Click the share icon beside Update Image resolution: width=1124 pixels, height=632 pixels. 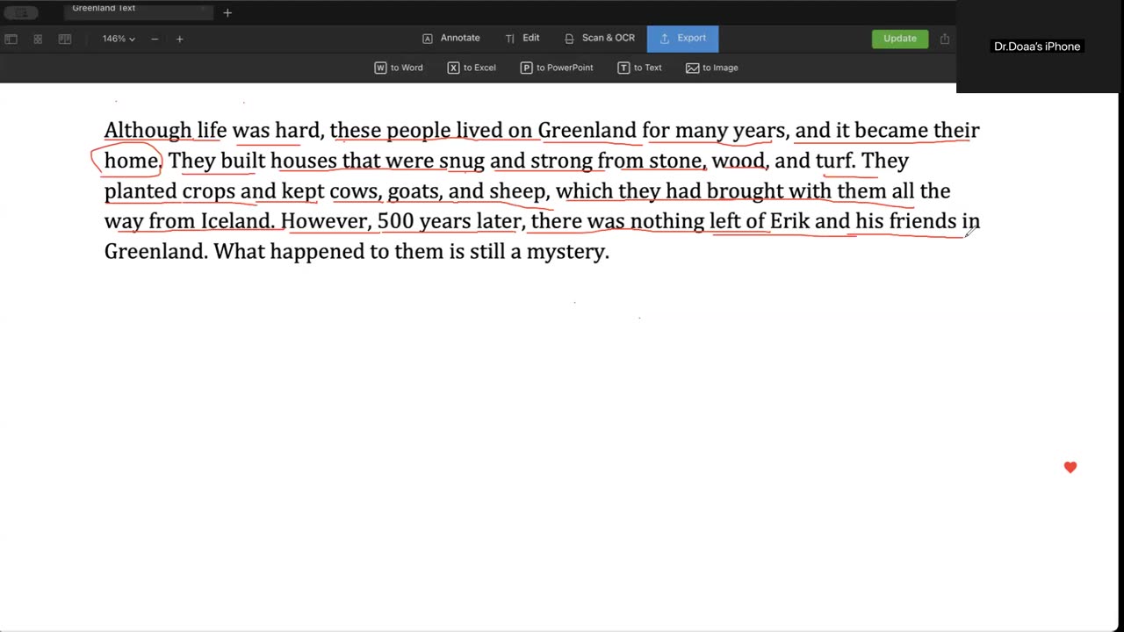[945, 39]
